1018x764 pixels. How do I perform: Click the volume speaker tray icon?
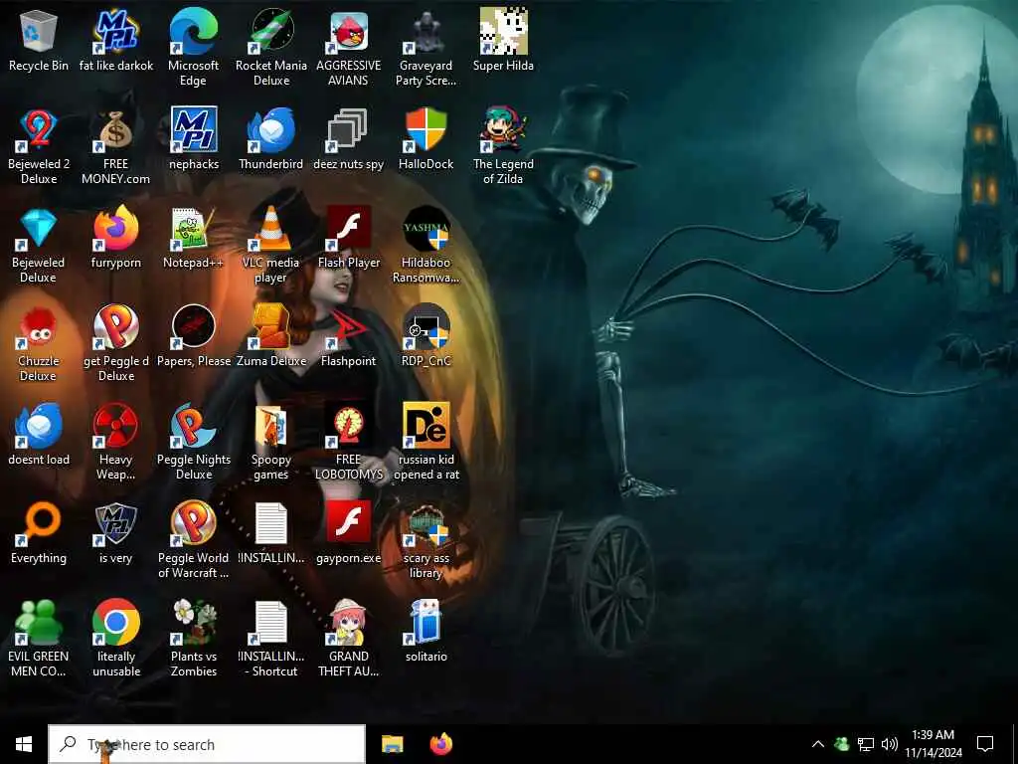tap(890, 744)
